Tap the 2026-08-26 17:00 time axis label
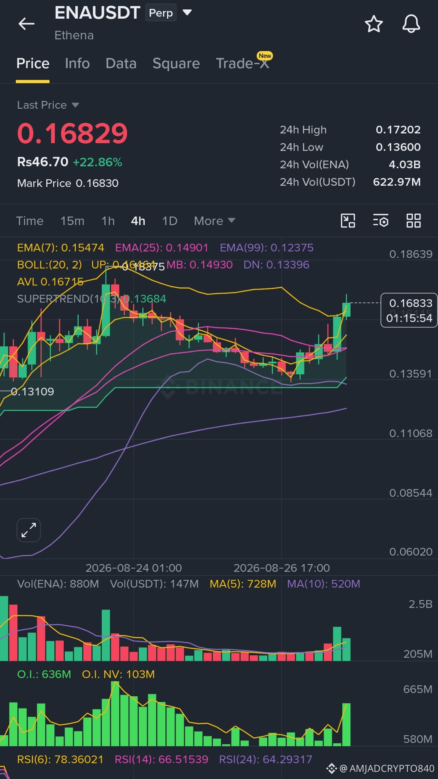The width and height of the screenshot is (438, 779). tap(282, 568)
